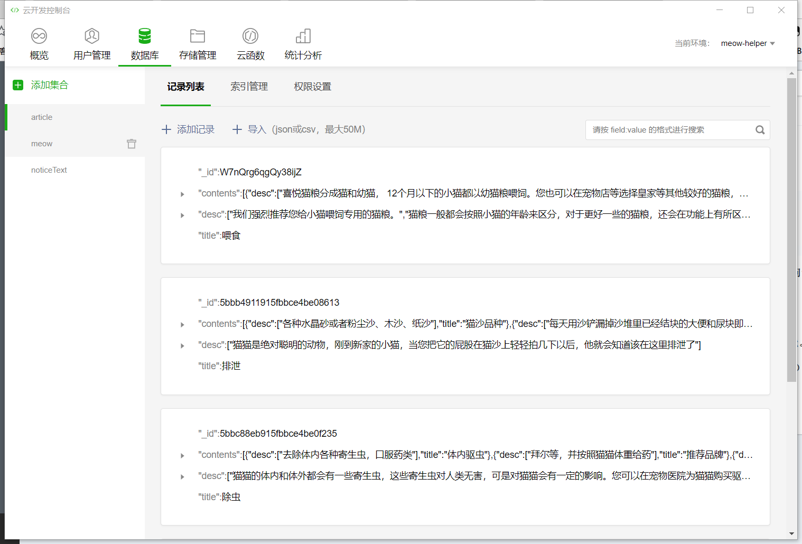Click the 统计分析 label text
Screen dimensions: 802x544
pyautogui.click(x=303, y=55)
